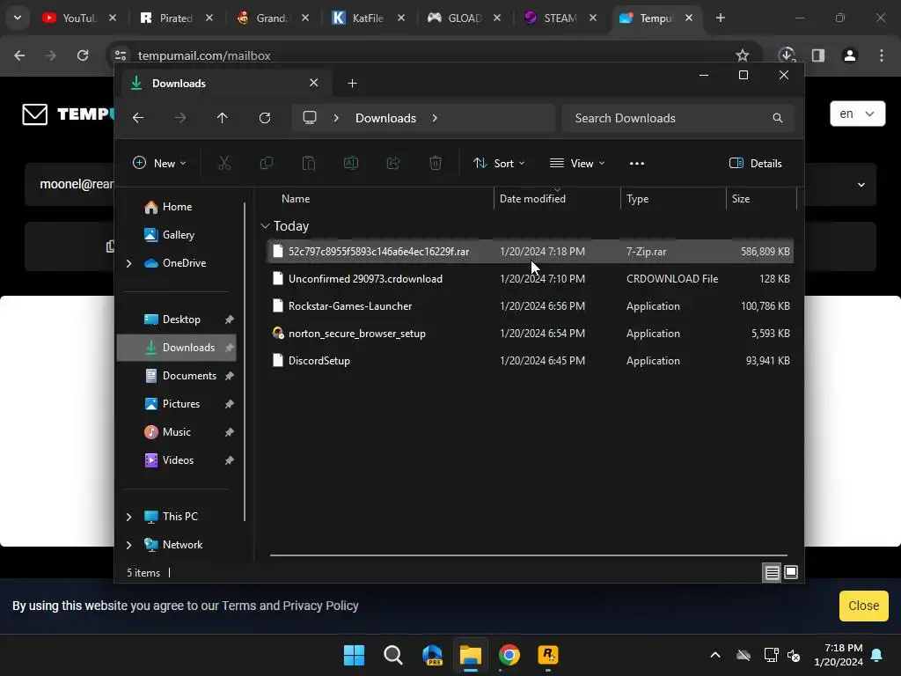Sort by the Date modified column header
The width and height of the screenshot is (901, 676).
(x=557, y=199)
